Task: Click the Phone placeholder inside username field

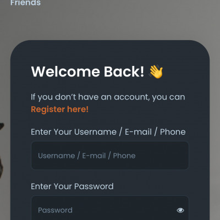Action: coord(124,156)
